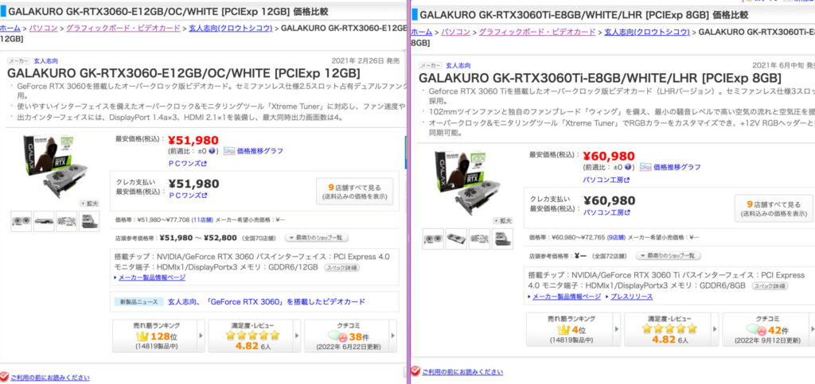The width and height of the screenshot is (815, 384).
Task: Select the last thumbnail under RTX3060Ti image
Action: click(502, 239)
